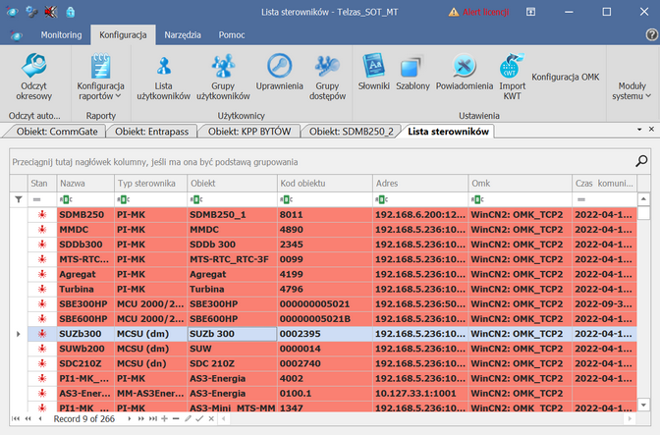Select SDC210Z name cell

[x=85, y=363]
